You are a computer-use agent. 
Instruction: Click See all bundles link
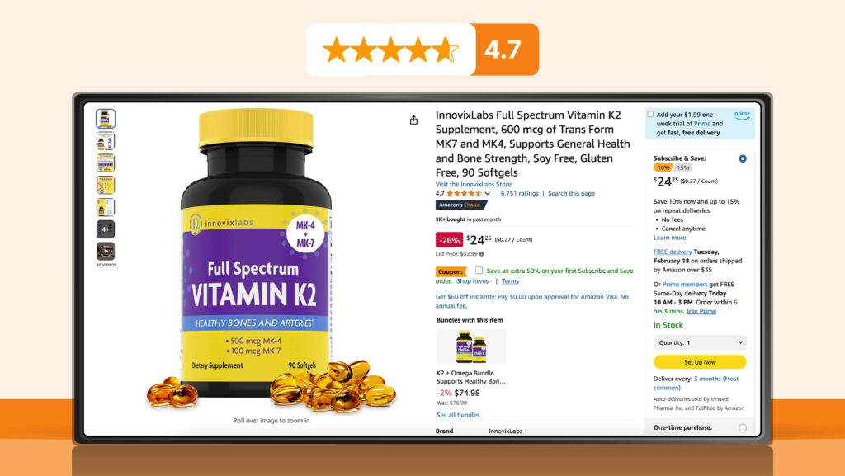458,415
